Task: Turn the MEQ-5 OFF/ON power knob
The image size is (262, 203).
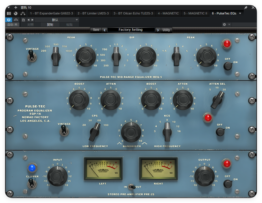Action: pyautogui.click(x=228, y=66)
